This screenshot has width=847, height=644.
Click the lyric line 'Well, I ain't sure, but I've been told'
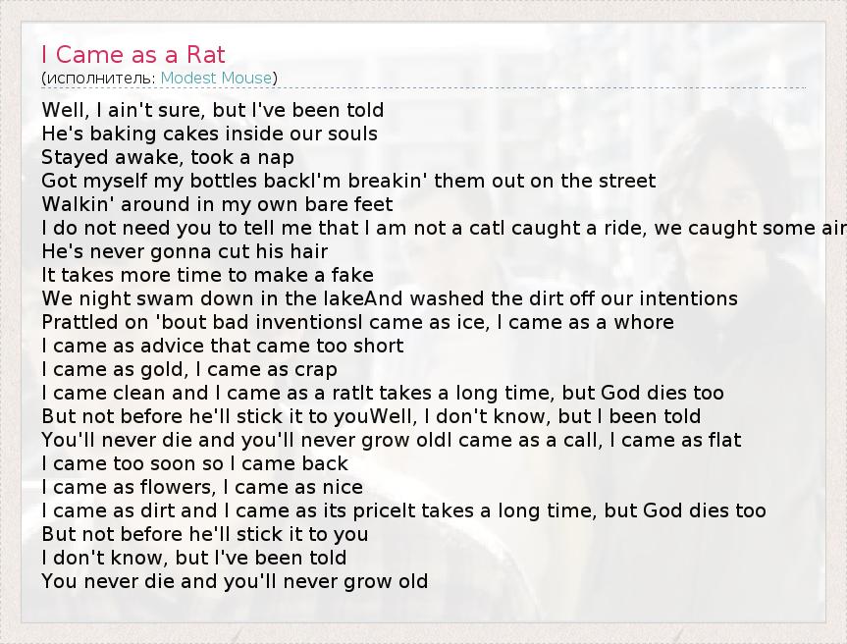coord(213,110)
